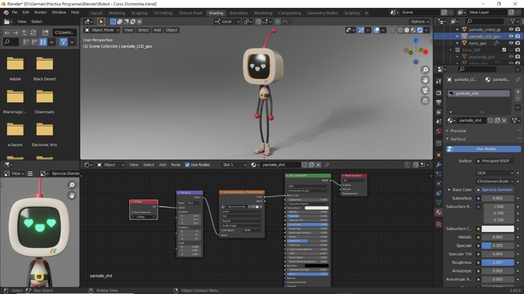
Task: Open the Render menu
Action: [41, 12]
